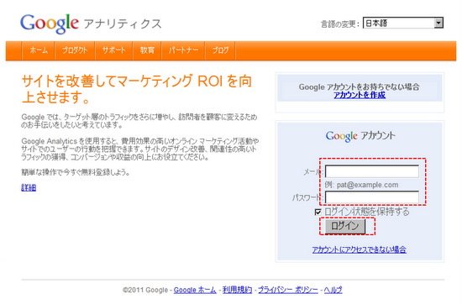This screenshot has width=462, height=304.
Task: Focus the パスワード input field
Action: coord(372,197)
